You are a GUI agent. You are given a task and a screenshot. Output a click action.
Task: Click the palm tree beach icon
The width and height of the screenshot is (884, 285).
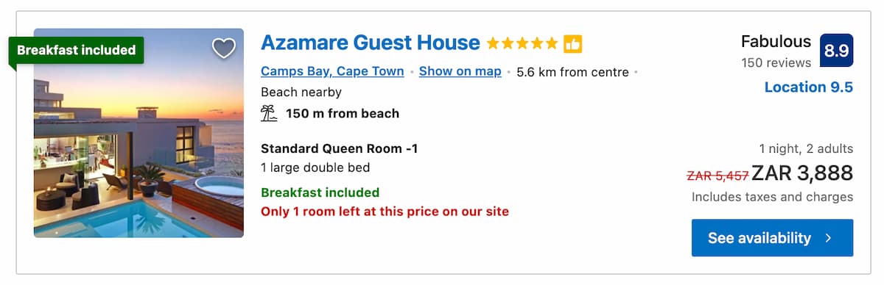point(269,113)
